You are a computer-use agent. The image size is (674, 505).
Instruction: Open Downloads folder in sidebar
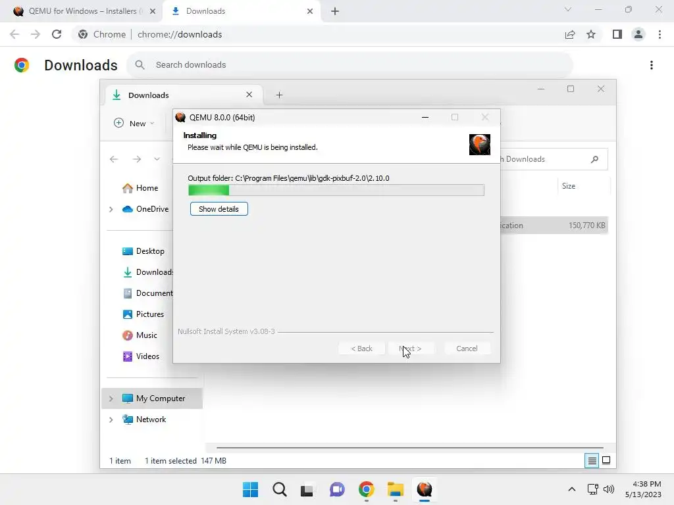click(x=147, y=272)
